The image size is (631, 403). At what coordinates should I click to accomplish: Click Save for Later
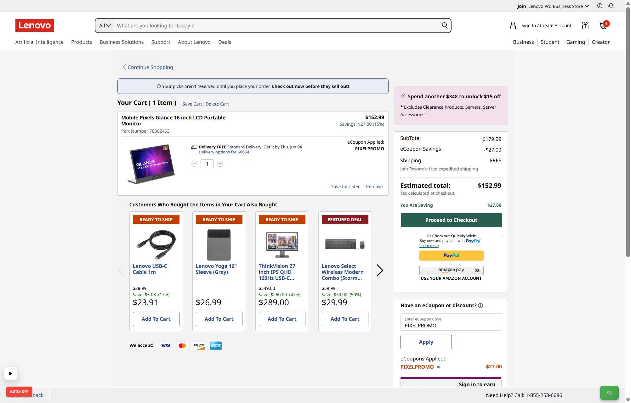point(345,187)
